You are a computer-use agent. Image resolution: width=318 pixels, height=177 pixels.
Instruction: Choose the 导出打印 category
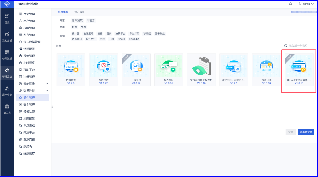pos(134,33)
